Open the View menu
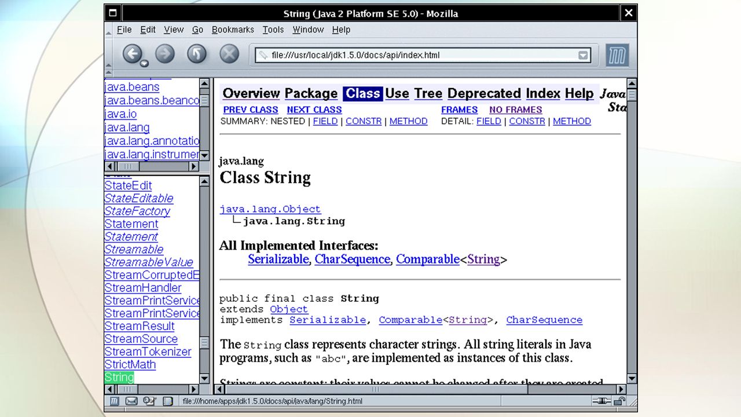741x417 pixels. click(x=174, y=30)
